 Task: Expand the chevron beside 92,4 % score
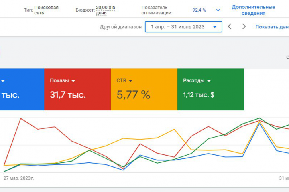pyautogui.click(x=218, y=10)
